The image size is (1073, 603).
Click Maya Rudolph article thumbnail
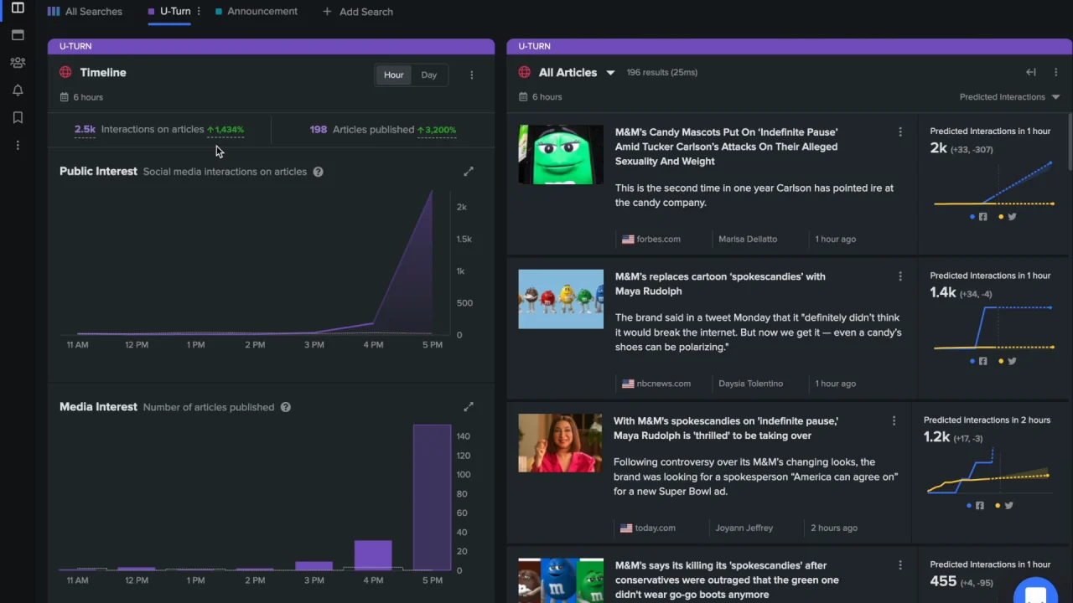click(x=560, y=443)
